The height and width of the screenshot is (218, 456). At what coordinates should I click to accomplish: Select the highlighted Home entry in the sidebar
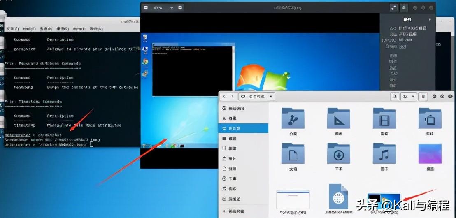243,128
